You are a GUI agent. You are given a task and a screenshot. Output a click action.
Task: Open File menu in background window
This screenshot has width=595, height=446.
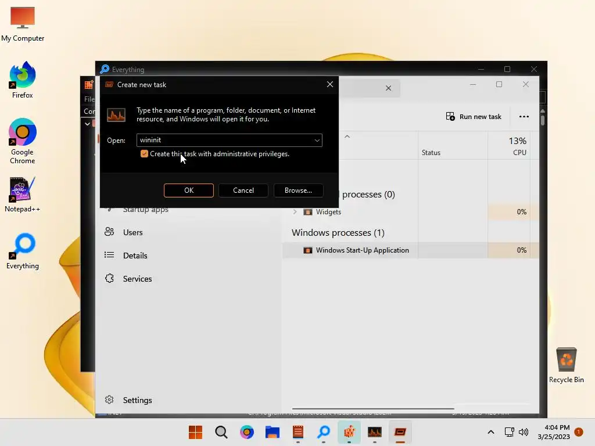pos(89,99)
